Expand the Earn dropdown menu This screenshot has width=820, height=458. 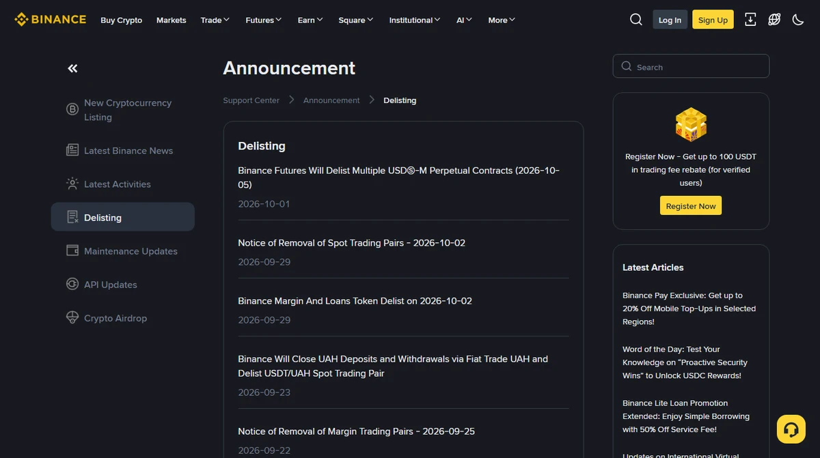pos(310,20)
